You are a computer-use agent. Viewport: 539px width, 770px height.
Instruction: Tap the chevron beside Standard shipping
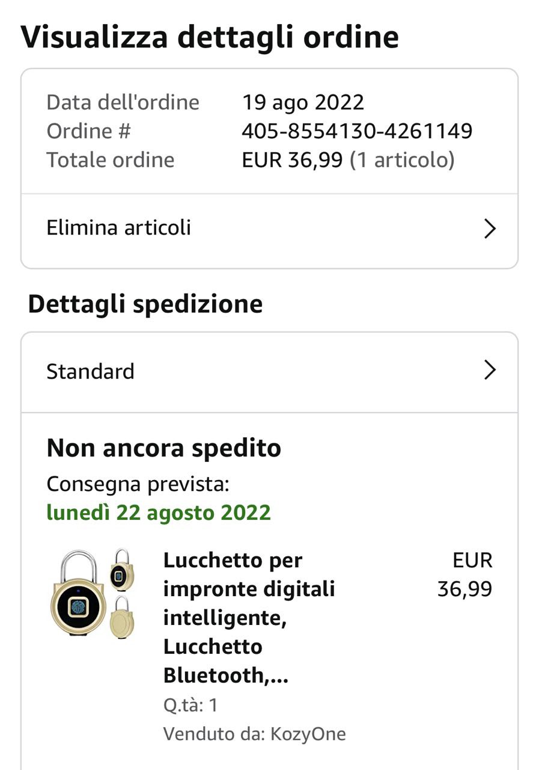coord(490,371)
